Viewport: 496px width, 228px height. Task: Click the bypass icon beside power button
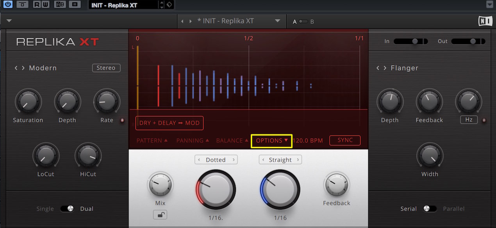pos(23,5)
